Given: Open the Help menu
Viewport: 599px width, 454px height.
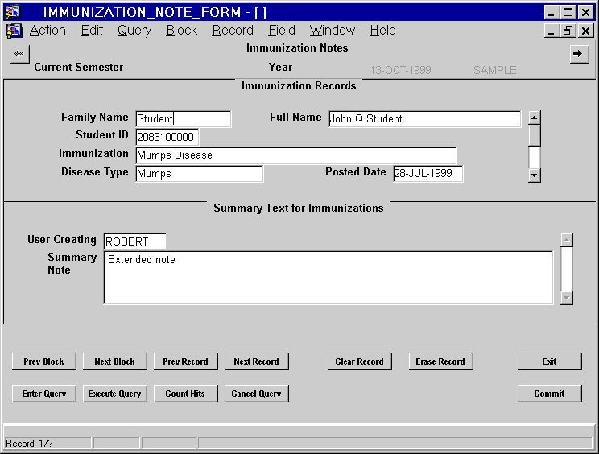Looking at the screenshot, I should [382, 30].
